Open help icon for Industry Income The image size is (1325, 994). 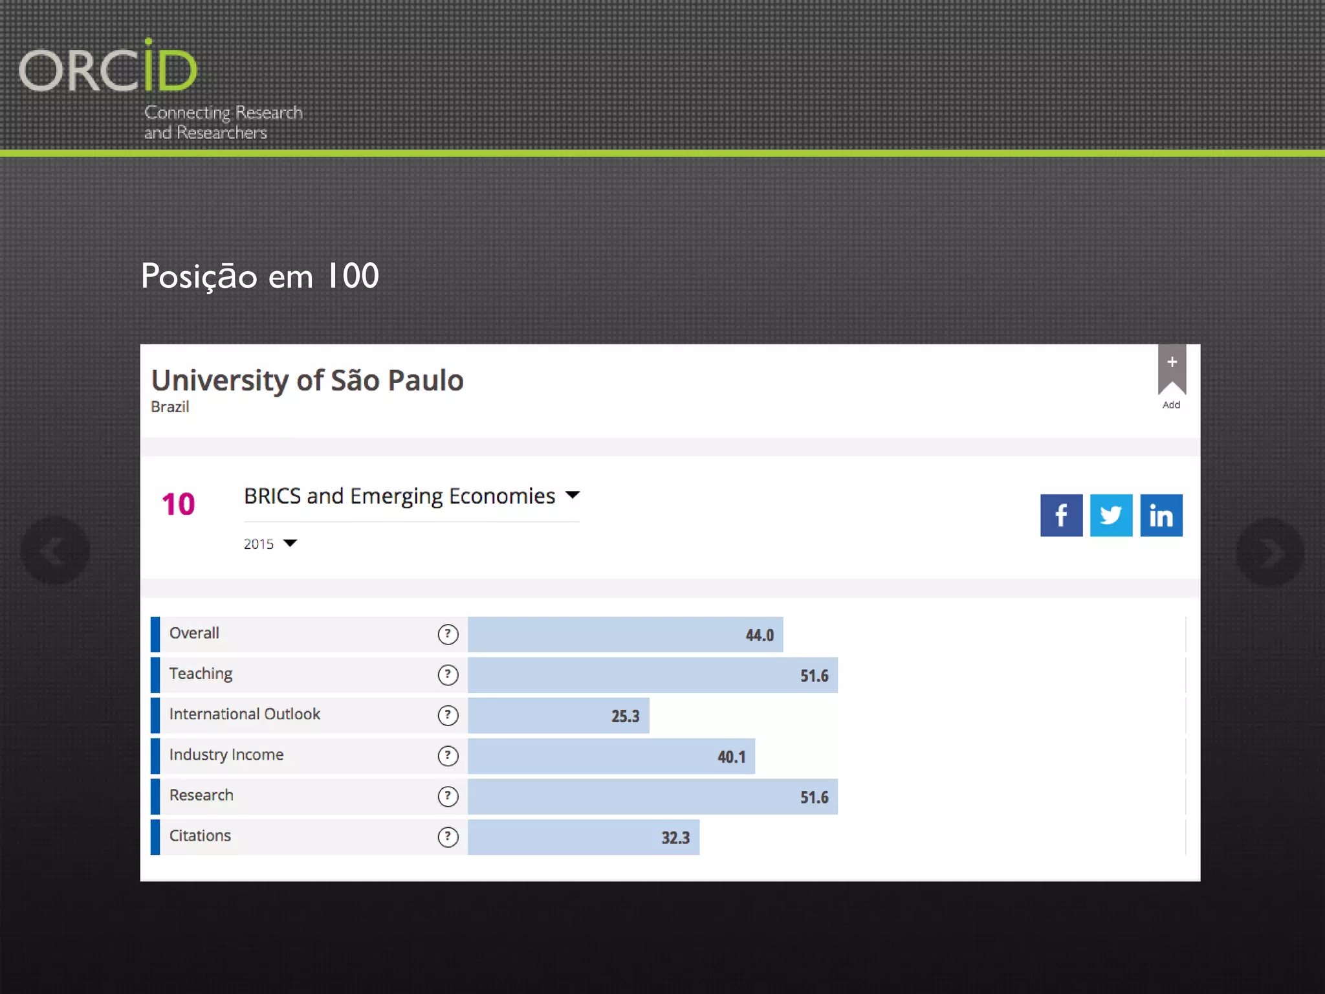pyautogui.click(x=448, y=756)
